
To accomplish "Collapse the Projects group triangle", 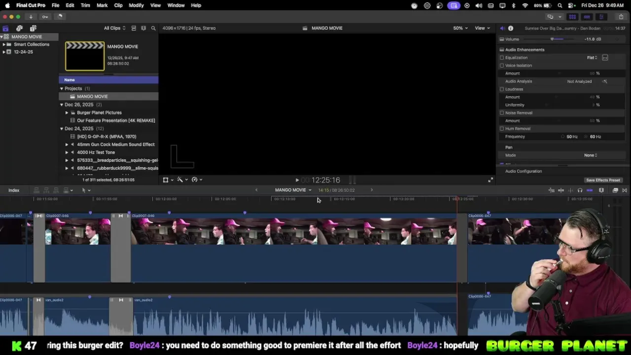I will point(62,89).
